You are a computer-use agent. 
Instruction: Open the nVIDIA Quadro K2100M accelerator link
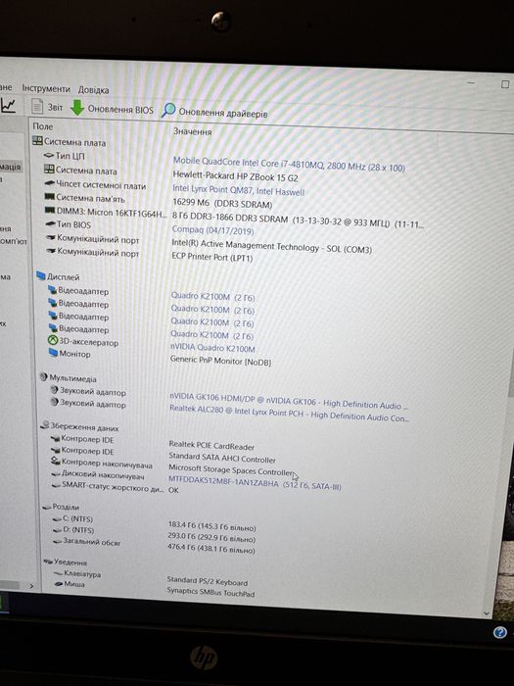tap(212, 348)
